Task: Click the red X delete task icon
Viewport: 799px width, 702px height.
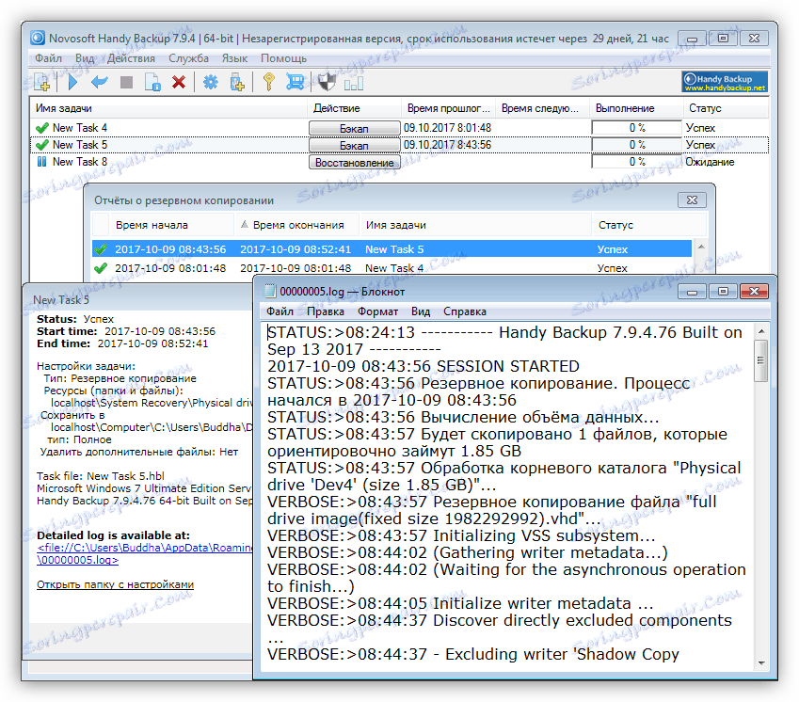Action: [178, 83]
